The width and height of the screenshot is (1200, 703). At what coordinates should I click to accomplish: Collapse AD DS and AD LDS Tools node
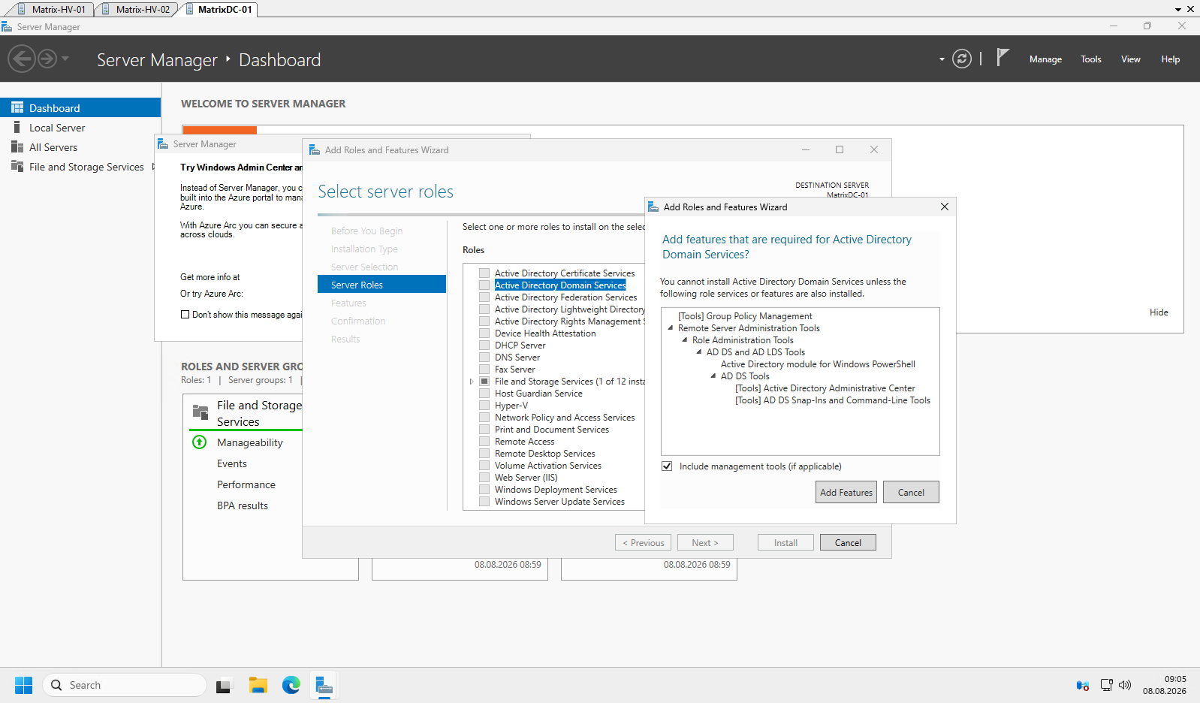699,351
